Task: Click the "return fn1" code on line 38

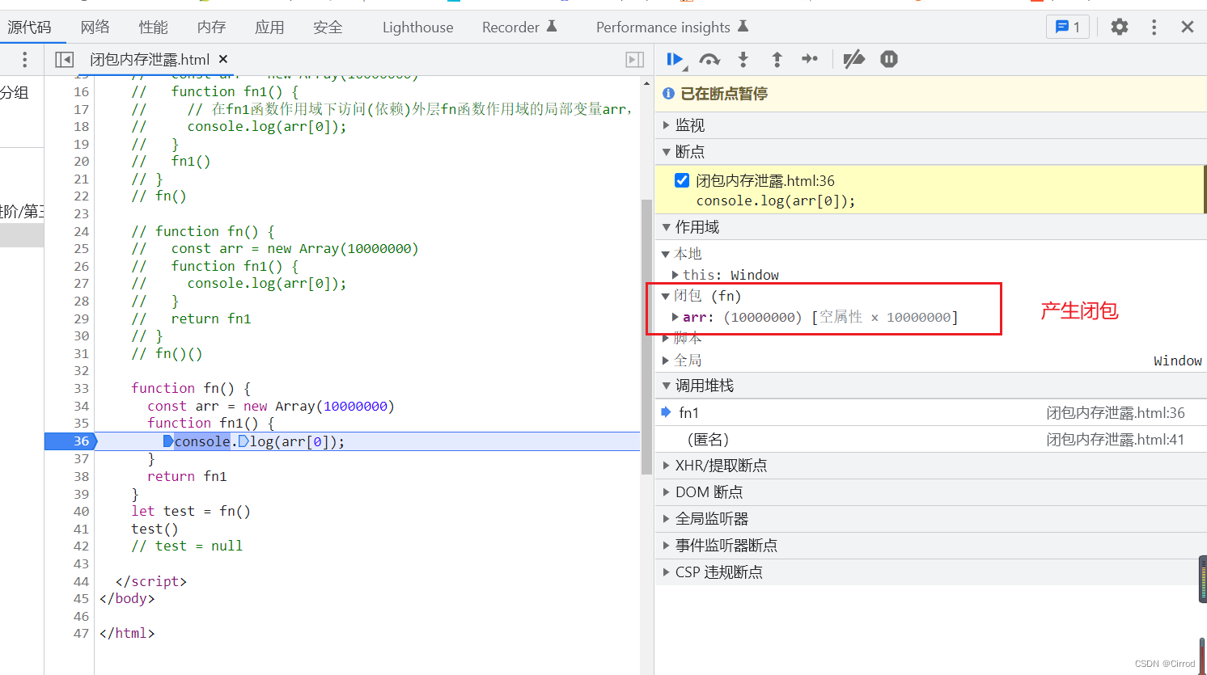Action: coord(187,476)
